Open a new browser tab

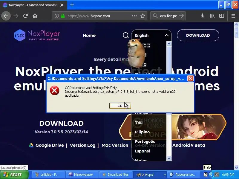(x=72, y=5)
